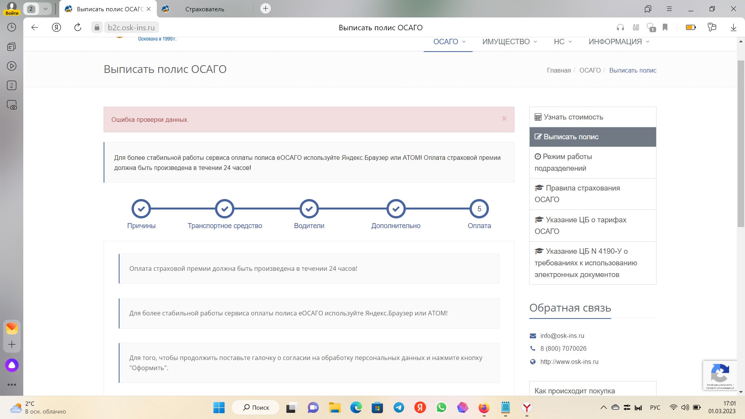Click the bookmark icon in address bar

click(x=665, y=27)
